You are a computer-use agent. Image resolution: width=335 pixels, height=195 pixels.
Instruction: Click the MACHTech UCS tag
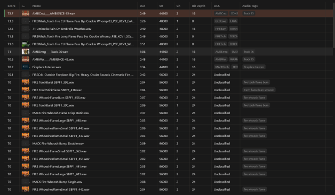pos(222,67)
